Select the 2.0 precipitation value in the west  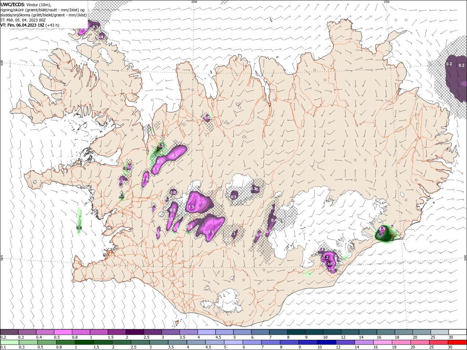tap(145, 180)
